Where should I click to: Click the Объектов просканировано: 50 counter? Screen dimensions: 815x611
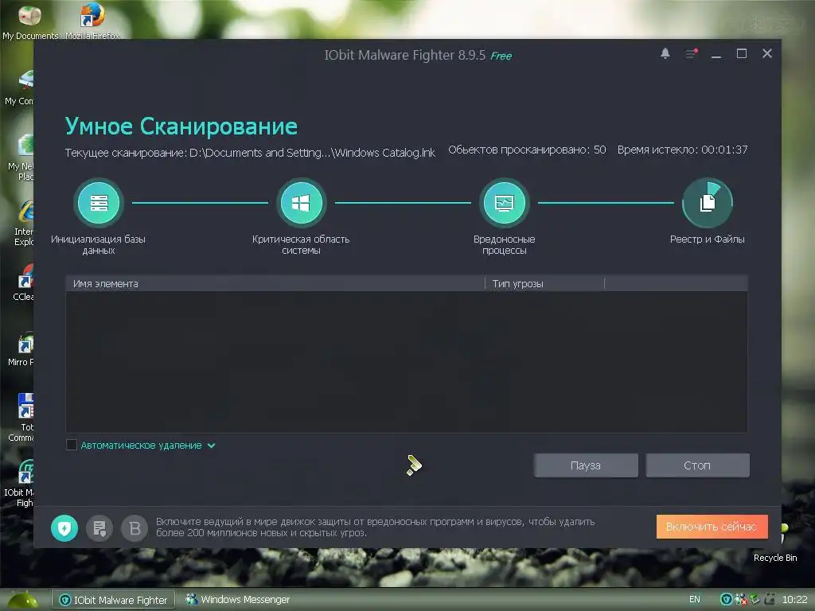coord(527,150)
